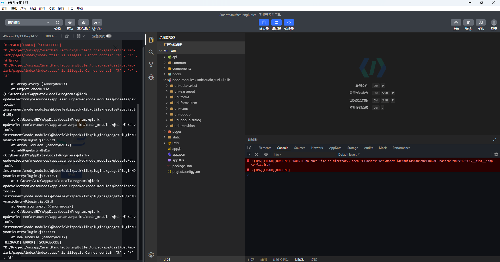Open iPhone 13/13 Pro/14 device dropdown
The width and height of the screenshot is (500, 262).
coord(20,36)
